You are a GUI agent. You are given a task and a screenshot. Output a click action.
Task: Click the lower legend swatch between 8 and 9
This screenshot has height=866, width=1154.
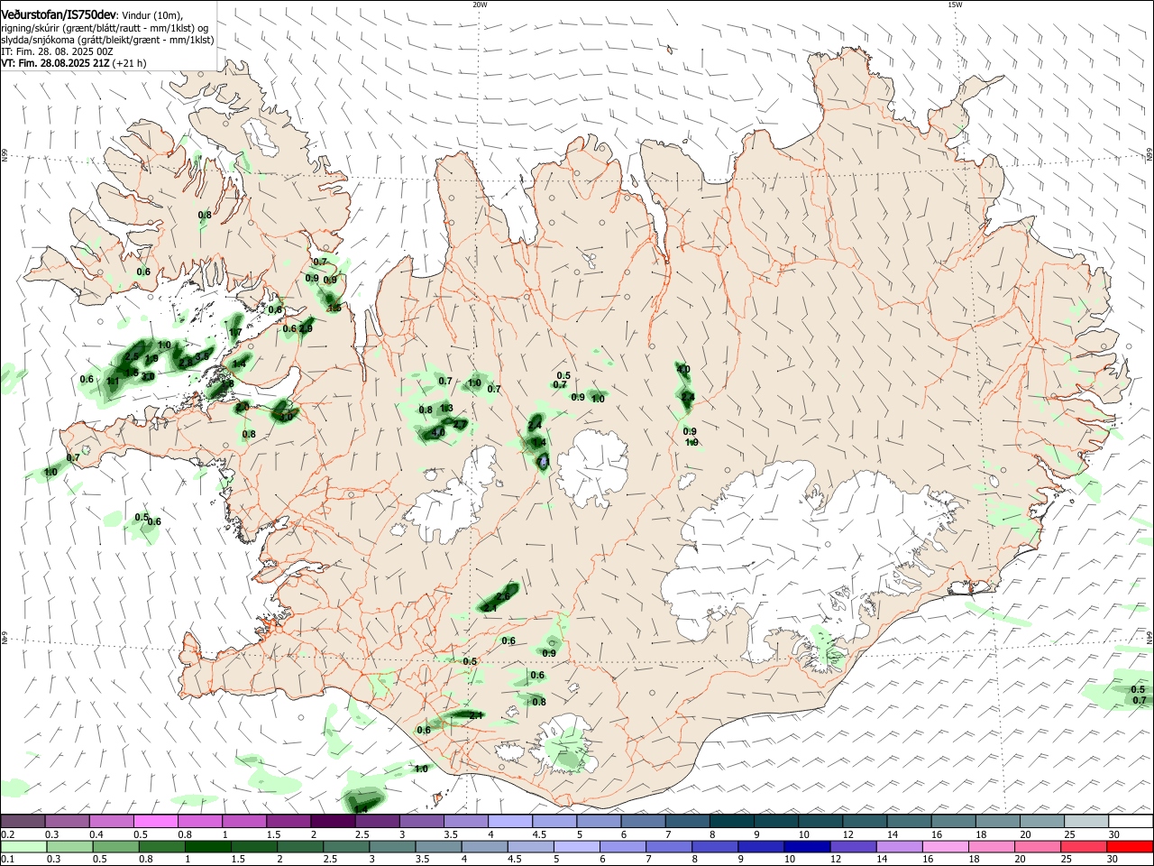click(715, 846)
